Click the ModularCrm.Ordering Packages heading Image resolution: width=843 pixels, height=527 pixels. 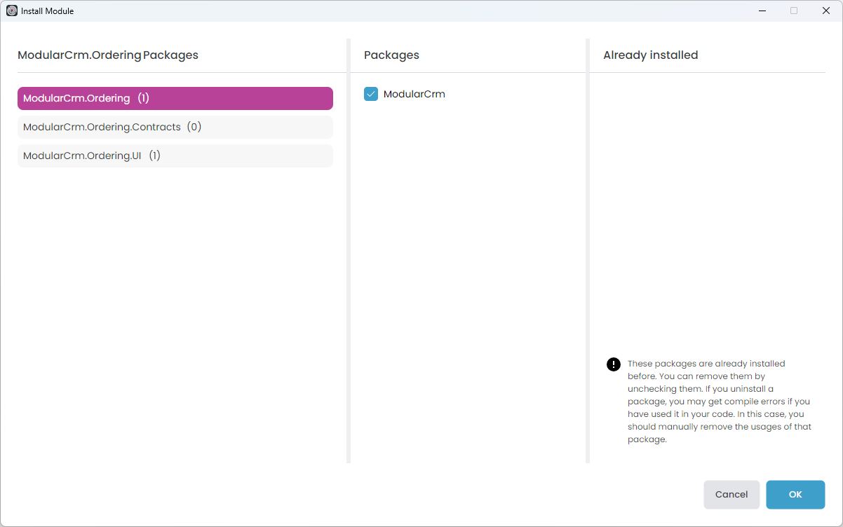108,55
